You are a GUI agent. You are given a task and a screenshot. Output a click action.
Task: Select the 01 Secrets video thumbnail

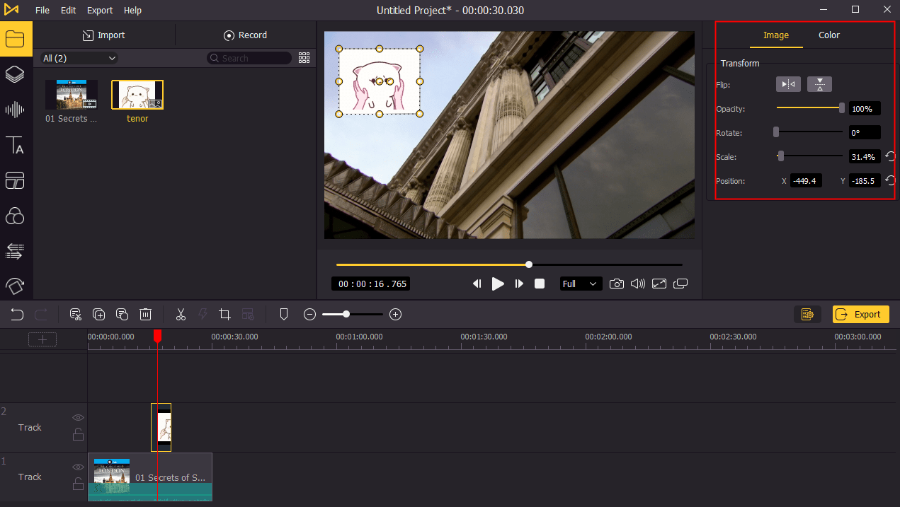pos(72,95)
